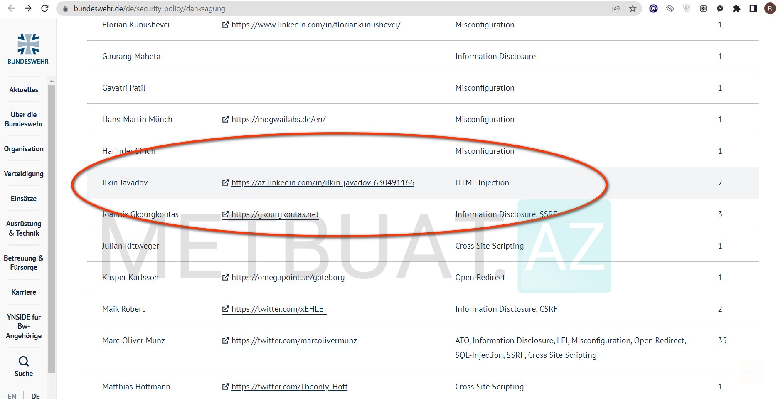
Task: Open the mogwailabs.de link
Action: [x=278, y=119]
